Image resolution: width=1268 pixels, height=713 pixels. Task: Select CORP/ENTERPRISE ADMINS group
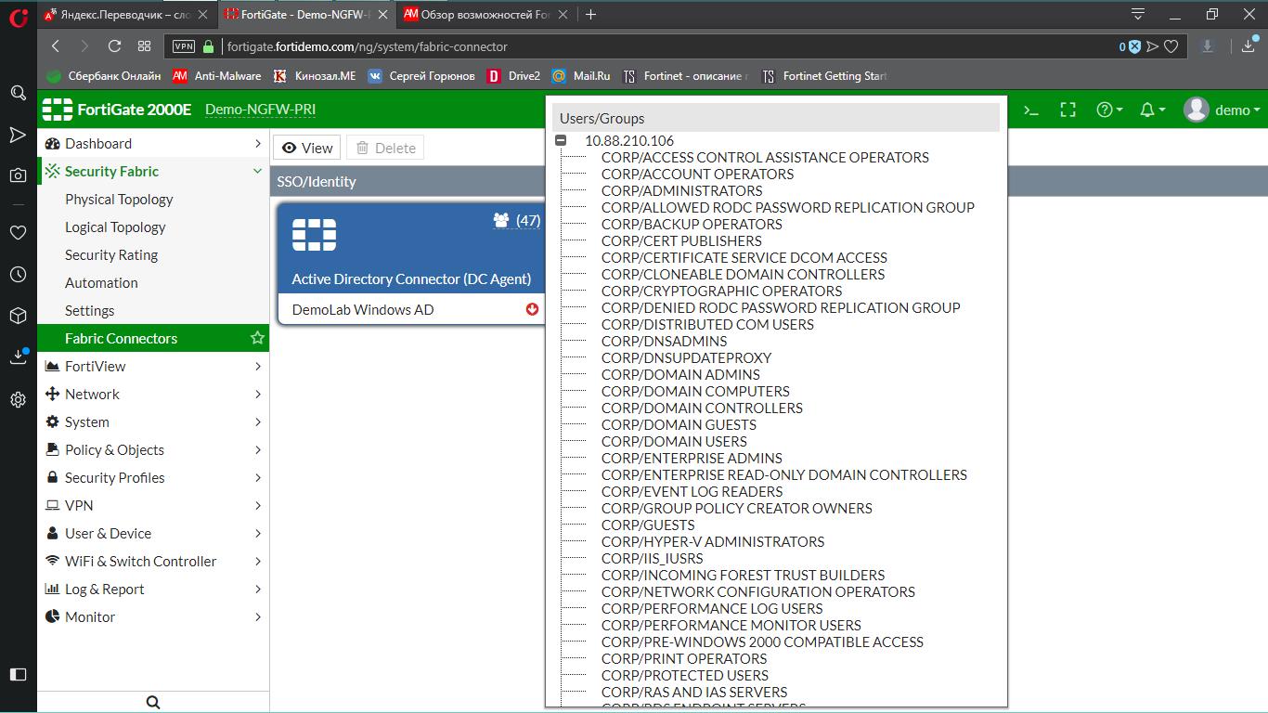tap(692, 458)
